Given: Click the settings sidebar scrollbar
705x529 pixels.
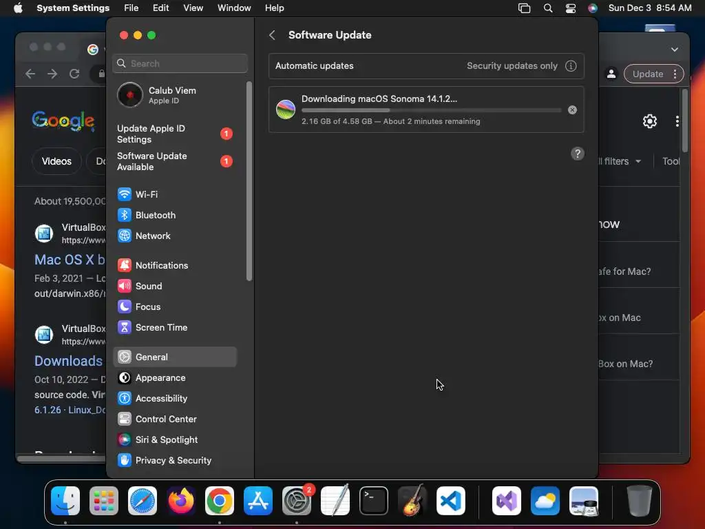Looking at the screenshot, I should [x=249, y=181].
